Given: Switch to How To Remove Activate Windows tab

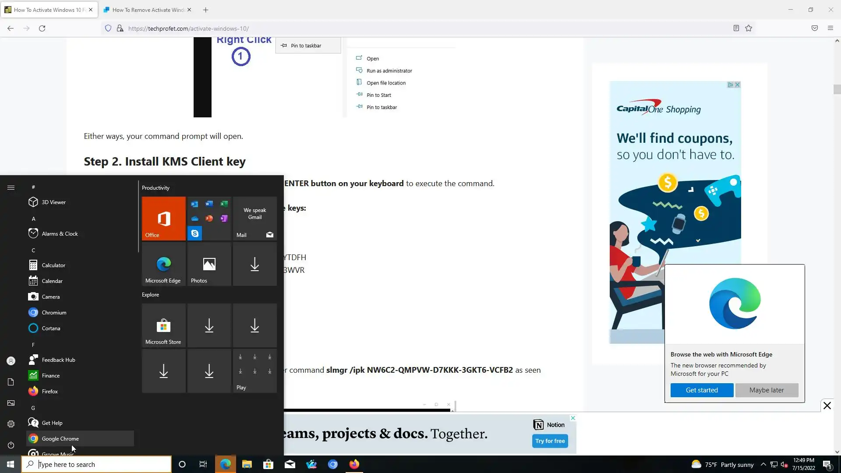Looking at the screenshot, I should (148, 10).
